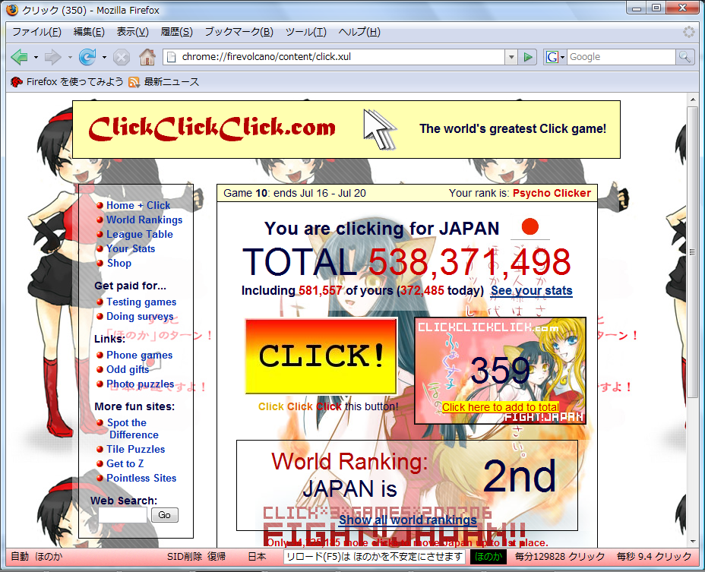Go to the Home page icon

147,57
